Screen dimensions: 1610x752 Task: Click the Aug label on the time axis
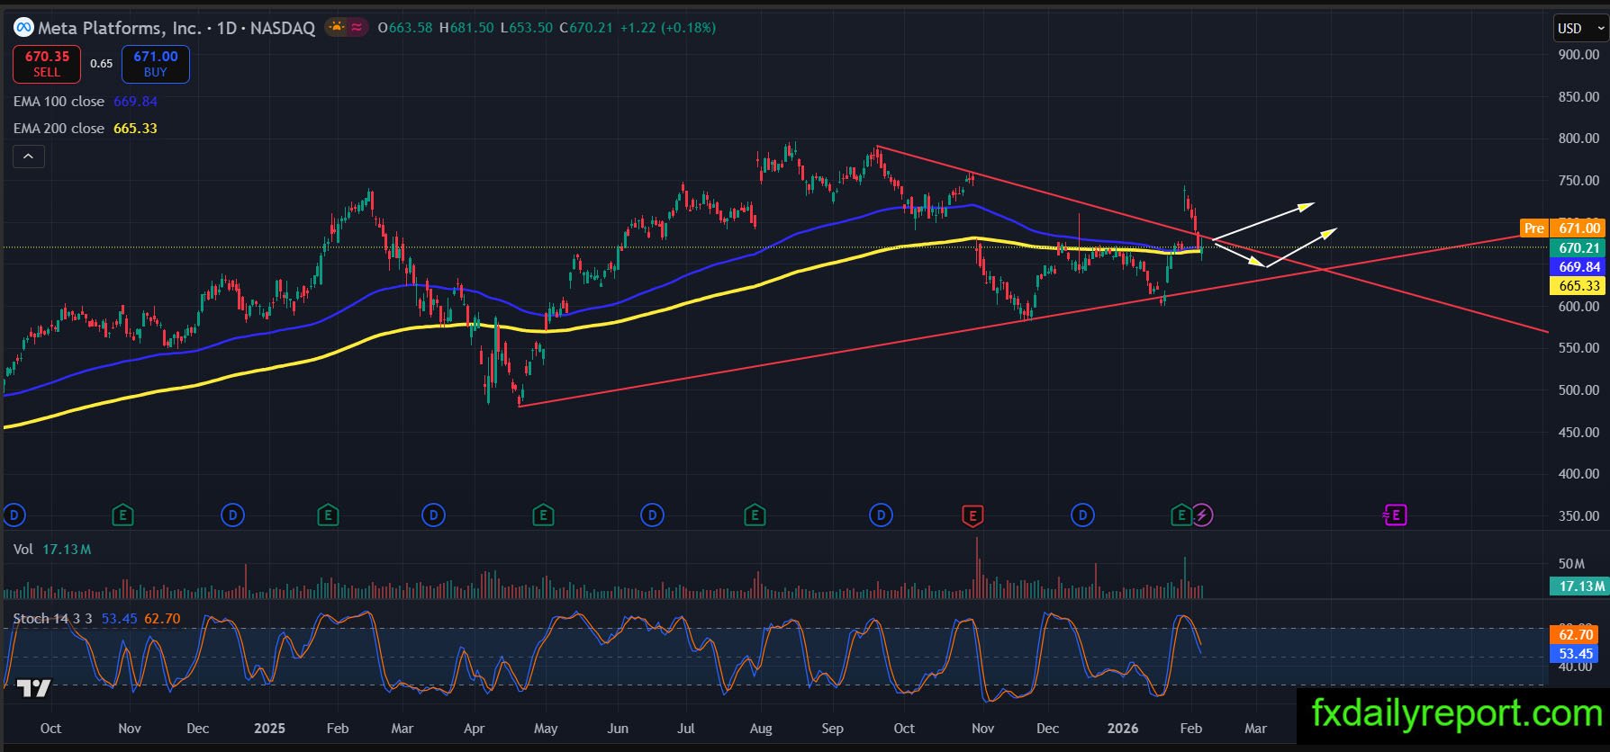click(761, 729)
